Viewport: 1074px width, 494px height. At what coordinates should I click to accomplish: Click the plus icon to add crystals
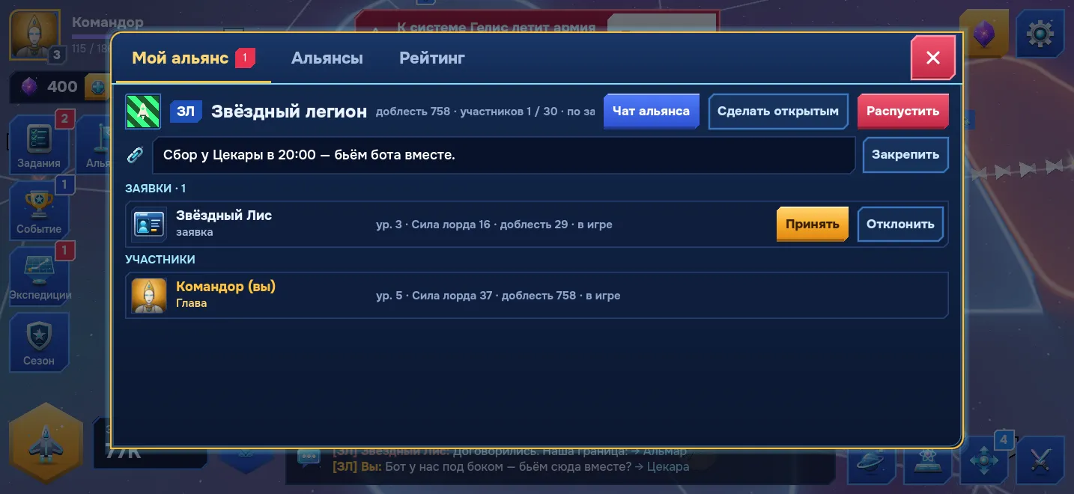[x=97, y=87]
